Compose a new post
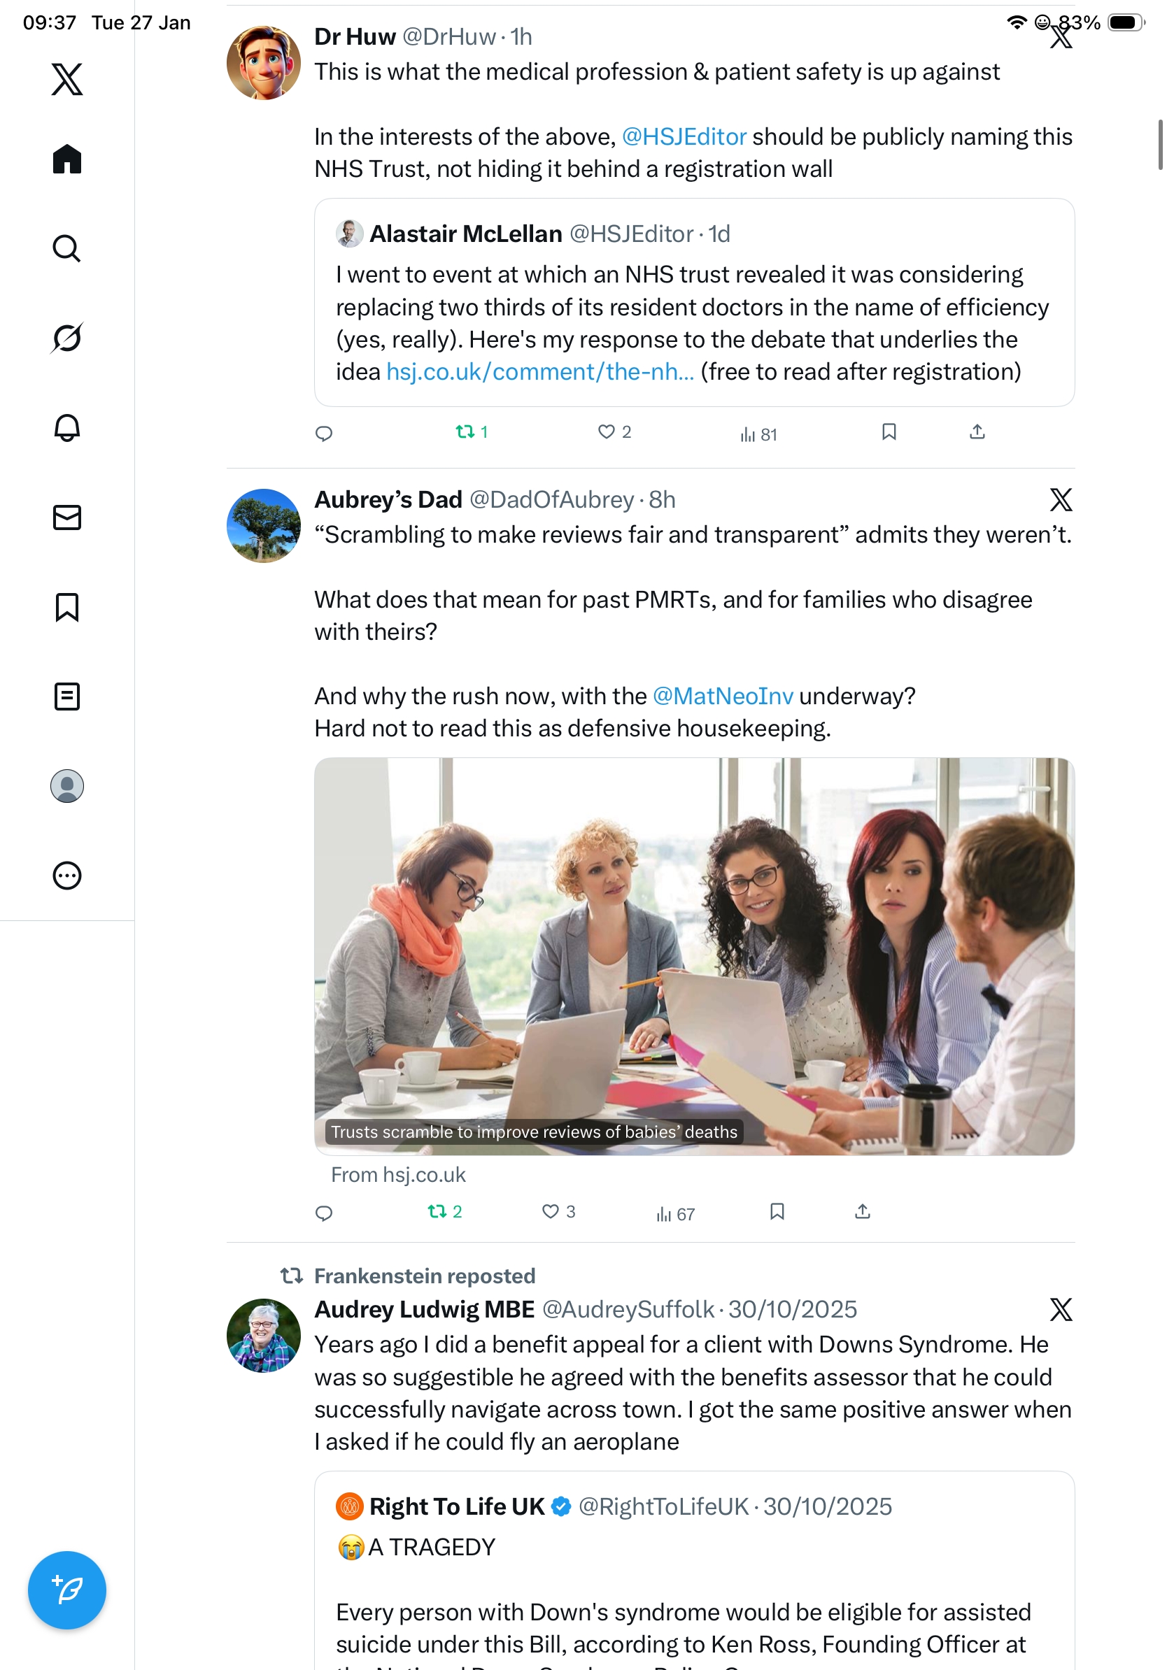The height and width of the screenshot is (1670, 1167). tap(67, 1590)
